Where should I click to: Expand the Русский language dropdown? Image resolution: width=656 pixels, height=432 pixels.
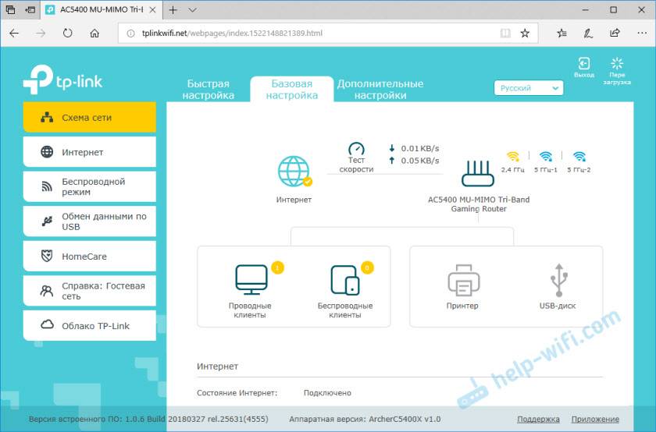tap(529, 88)
